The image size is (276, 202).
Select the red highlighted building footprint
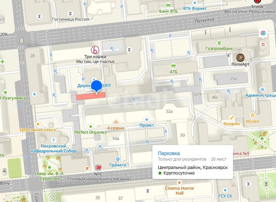pyautogui.click(x=91, y=96)
